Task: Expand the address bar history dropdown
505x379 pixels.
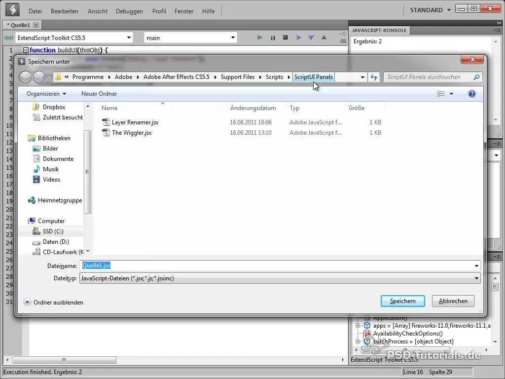Action: [x=362, y=77]
